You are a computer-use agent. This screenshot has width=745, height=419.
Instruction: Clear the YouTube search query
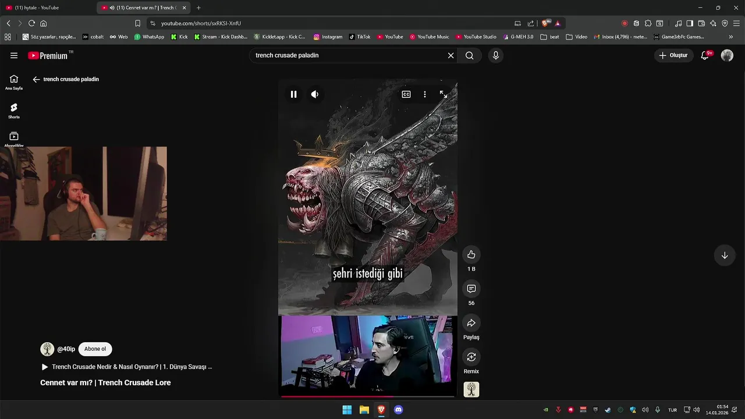(x=450, y=55)
